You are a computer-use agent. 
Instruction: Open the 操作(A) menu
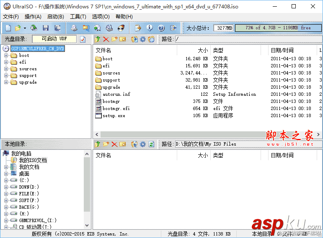point(33,17)
